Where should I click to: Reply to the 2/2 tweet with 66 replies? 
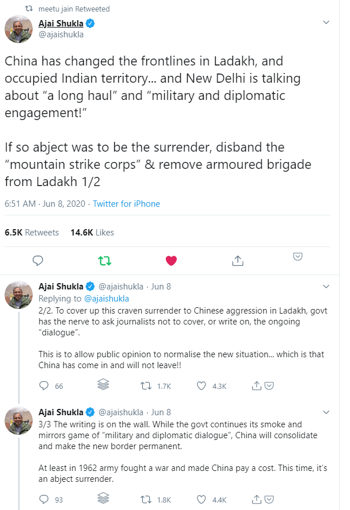[44, 386]
